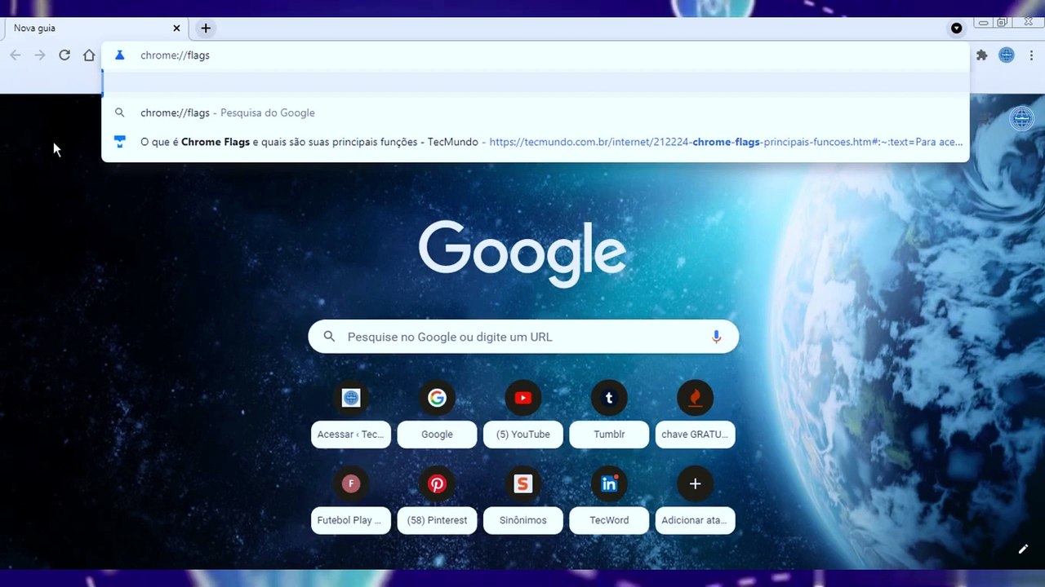Click the address bar containing chrome://flags
The image size is (1045, 587).
(536, 55)
